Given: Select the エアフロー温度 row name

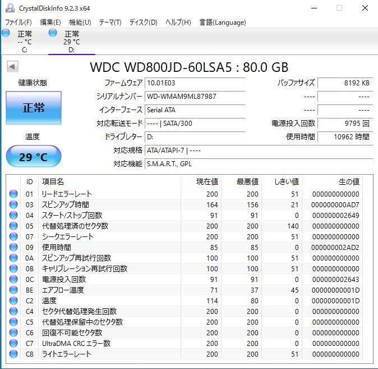Looking at the screenshot, I should tap(63, 290).
